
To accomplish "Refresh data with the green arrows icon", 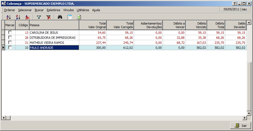I will (79, 17).
